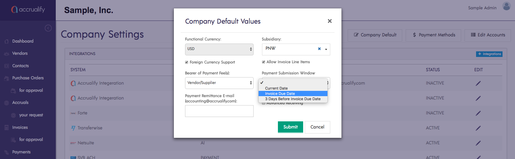Open Dashboard in the sidebar
515x159 pixels.
23,41
